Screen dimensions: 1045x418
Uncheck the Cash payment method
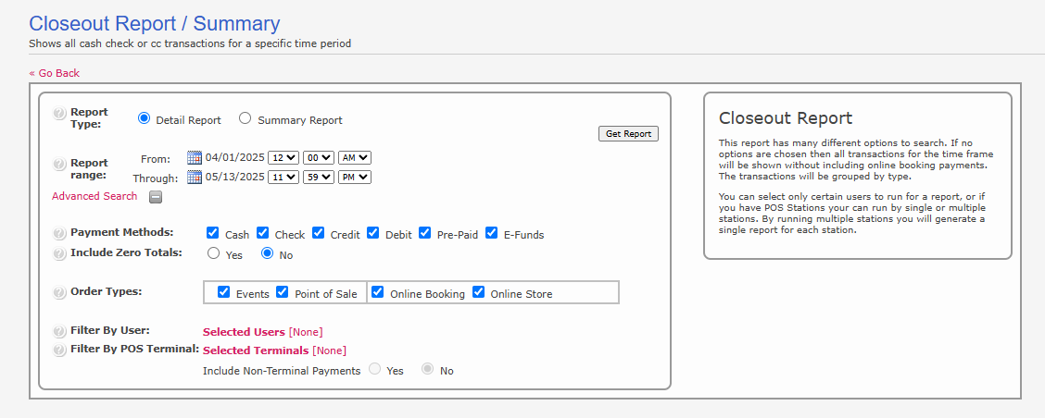coord(212,233)
